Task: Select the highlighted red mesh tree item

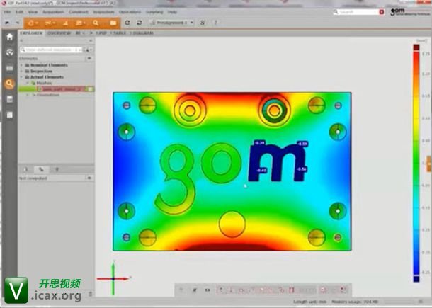Action: pos(62,89)
